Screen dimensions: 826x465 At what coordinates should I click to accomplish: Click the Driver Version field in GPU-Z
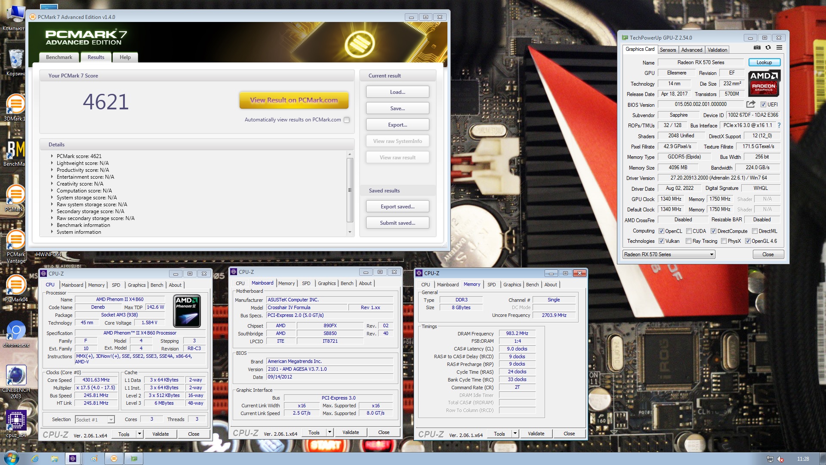coord(718,178)
